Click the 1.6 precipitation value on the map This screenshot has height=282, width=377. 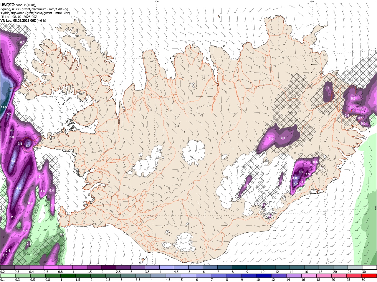click(43, 191)
